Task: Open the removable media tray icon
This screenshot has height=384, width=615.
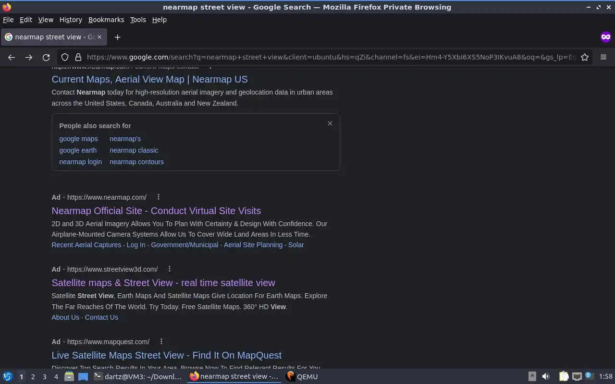Action: click(x=532, y=376)
